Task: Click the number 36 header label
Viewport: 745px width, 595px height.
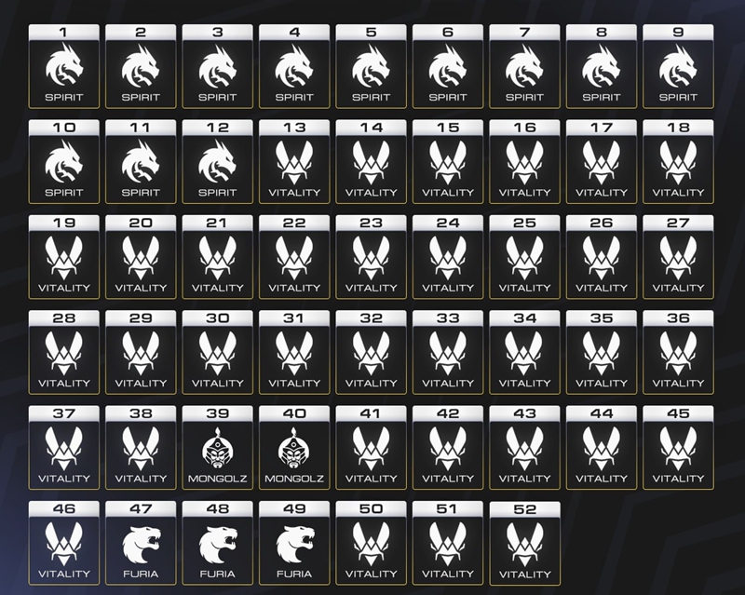Action: [x=678, y=318]
